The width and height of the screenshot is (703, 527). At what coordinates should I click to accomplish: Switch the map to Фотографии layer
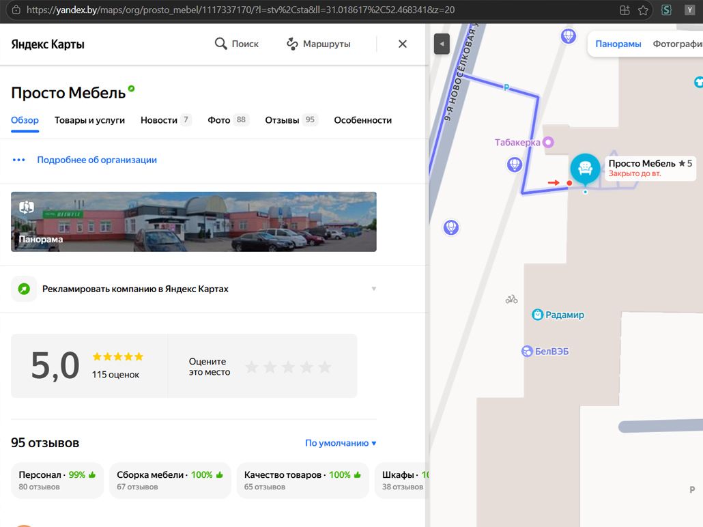tap(678, 44)
